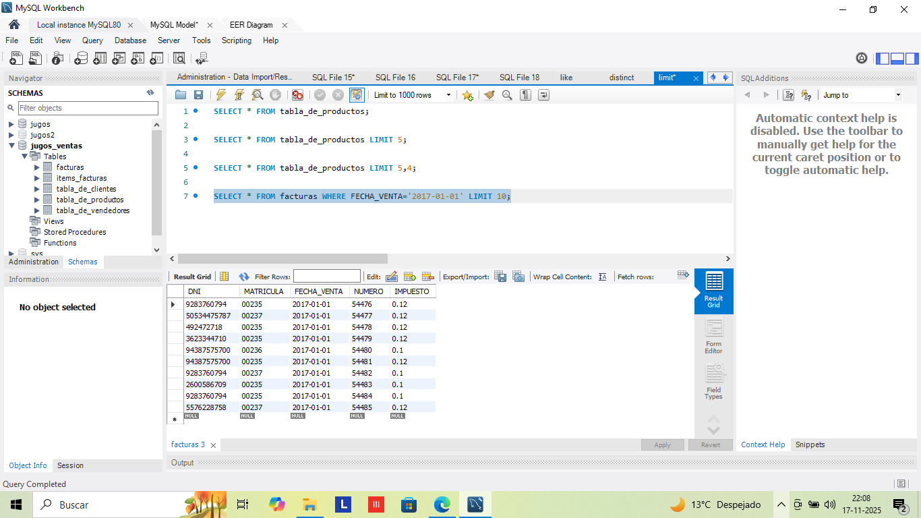This screenshot has height=518, width=921.
Task: Switch to Form Editor view
Action: [x=713, y=336]
